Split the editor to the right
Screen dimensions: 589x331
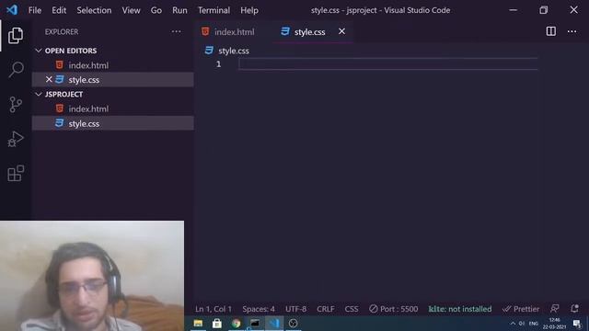(x=550, y=31)
